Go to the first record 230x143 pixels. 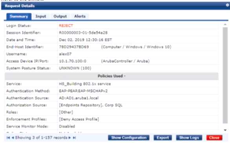coord(8,138)
